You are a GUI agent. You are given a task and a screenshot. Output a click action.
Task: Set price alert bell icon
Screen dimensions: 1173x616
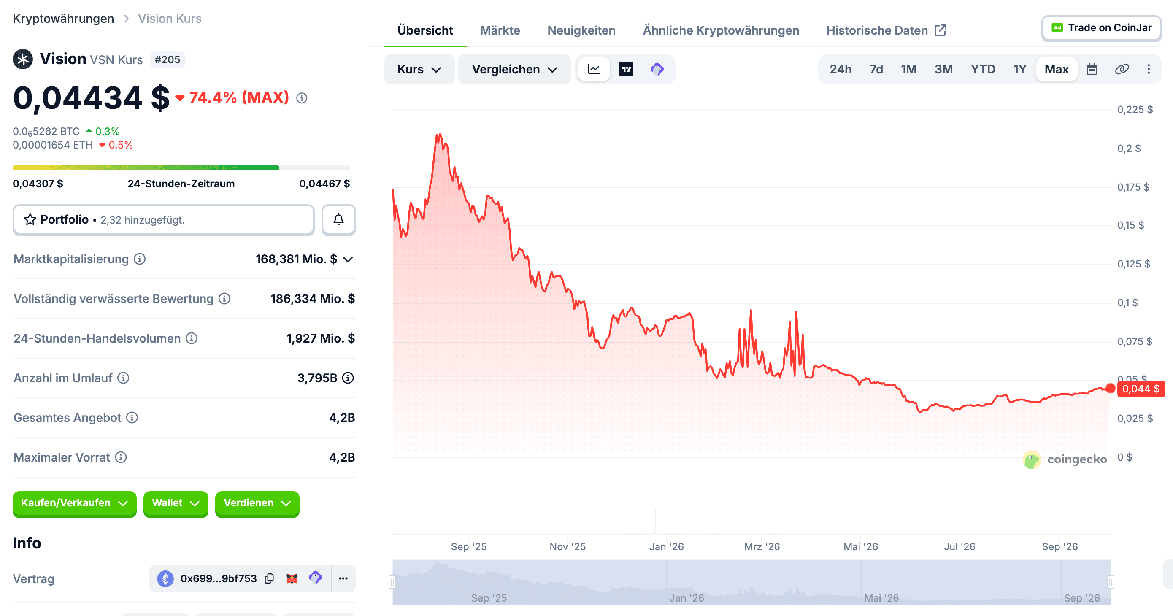click(338, 219)
